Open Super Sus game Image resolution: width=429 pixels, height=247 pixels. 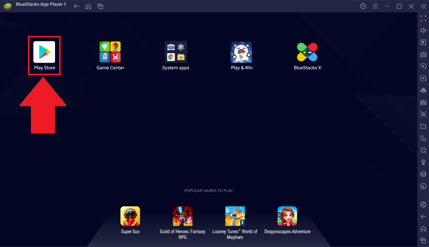tap(130, 220)
